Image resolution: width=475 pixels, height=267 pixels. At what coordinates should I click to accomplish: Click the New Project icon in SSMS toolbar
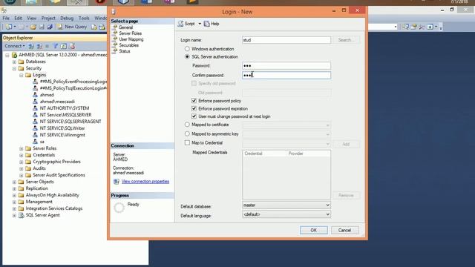[x=9, y=27]
